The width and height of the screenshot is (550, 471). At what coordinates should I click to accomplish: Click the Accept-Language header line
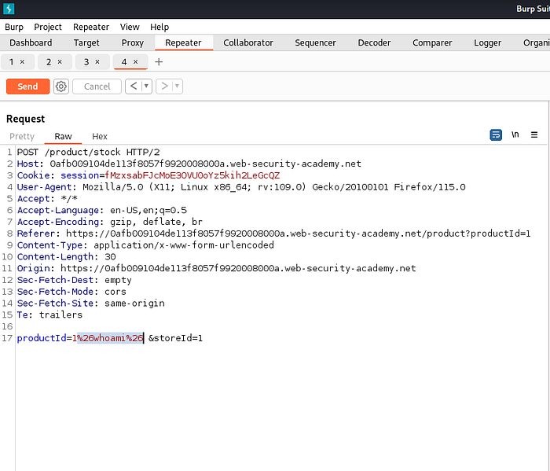coord(102,210)
